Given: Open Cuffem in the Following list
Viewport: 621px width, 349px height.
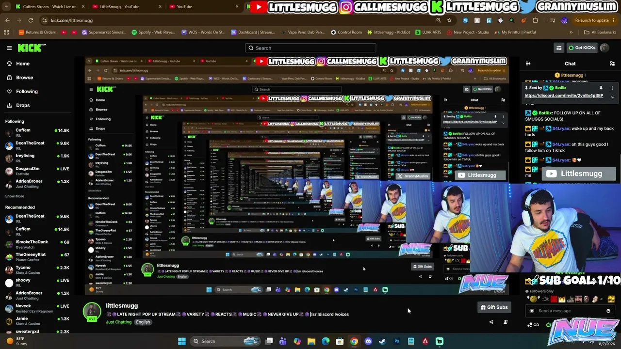Looking at the screenshot, I should click(37, 133).
